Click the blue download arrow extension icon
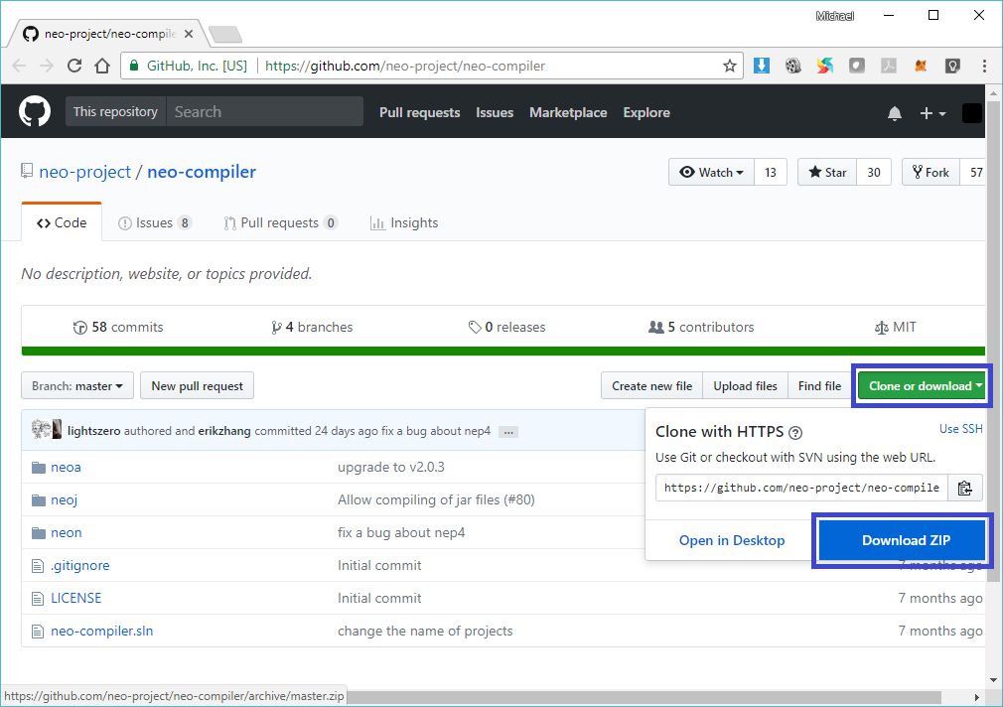The image size is (1003, 707). [762, 66]
